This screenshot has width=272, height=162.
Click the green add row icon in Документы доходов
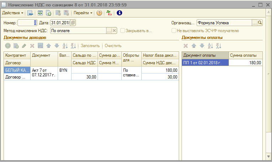(x=8, y=46)
